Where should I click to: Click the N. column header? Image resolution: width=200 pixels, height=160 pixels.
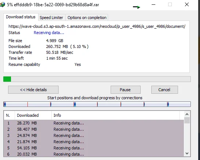pyautogui.click(x=9, y=115)
